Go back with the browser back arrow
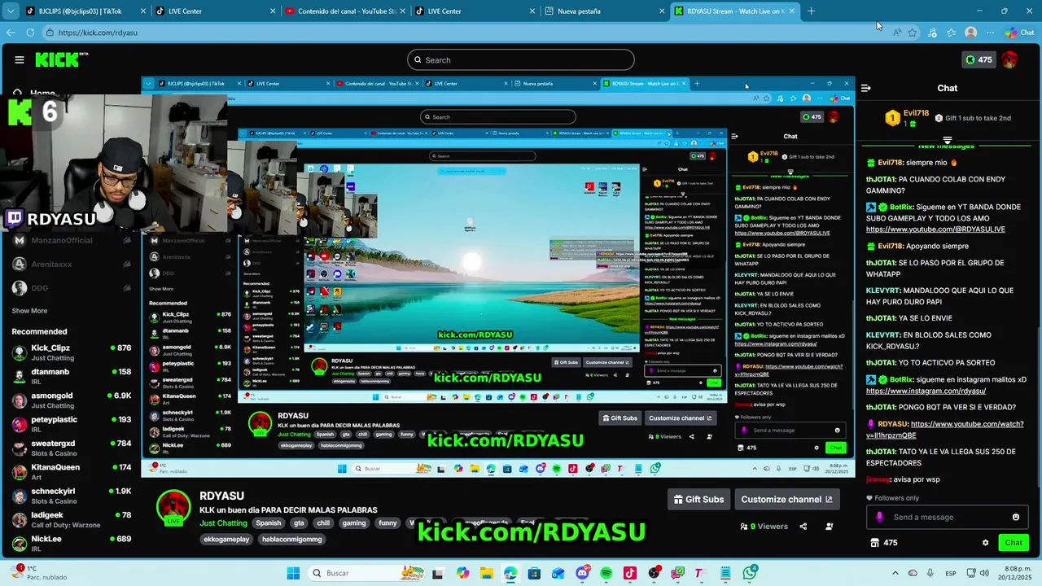This screenshot has height=586, width=1042. click(11, 33)
